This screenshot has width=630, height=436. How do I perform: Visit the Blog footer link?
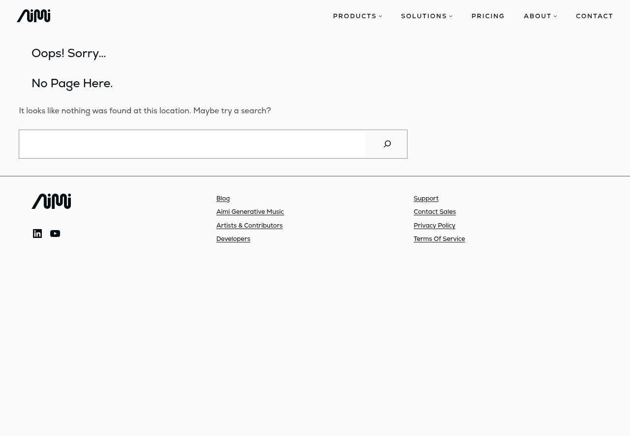pyautogui.click(x=223, y=199)
